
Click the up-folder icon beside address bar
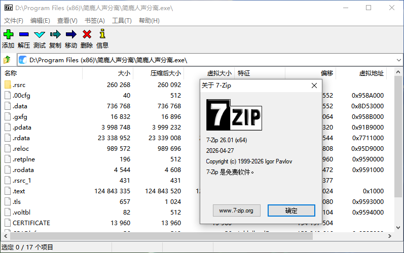pyautogui.click(x=7, y=60)
